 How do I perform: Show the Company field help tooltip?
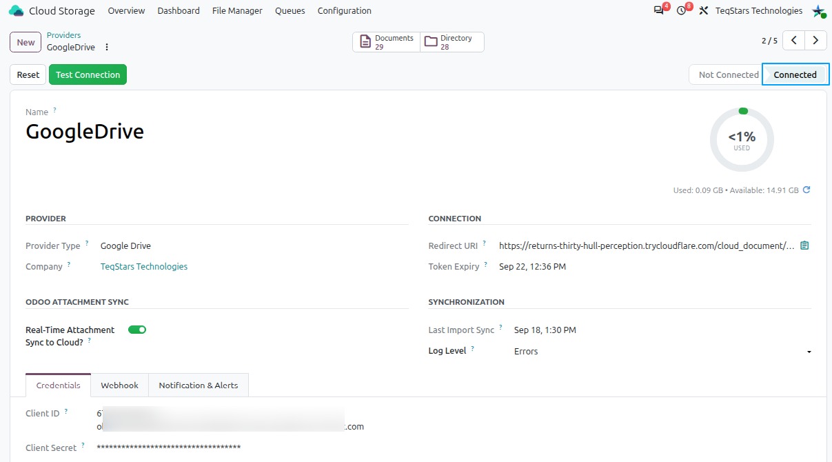(x=70, y=264)
